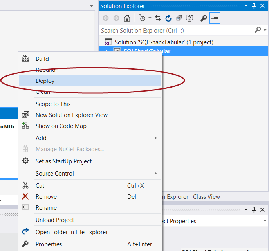Expand the Pending Changes Filter dropdown arrow

click(x=150, y=18)
